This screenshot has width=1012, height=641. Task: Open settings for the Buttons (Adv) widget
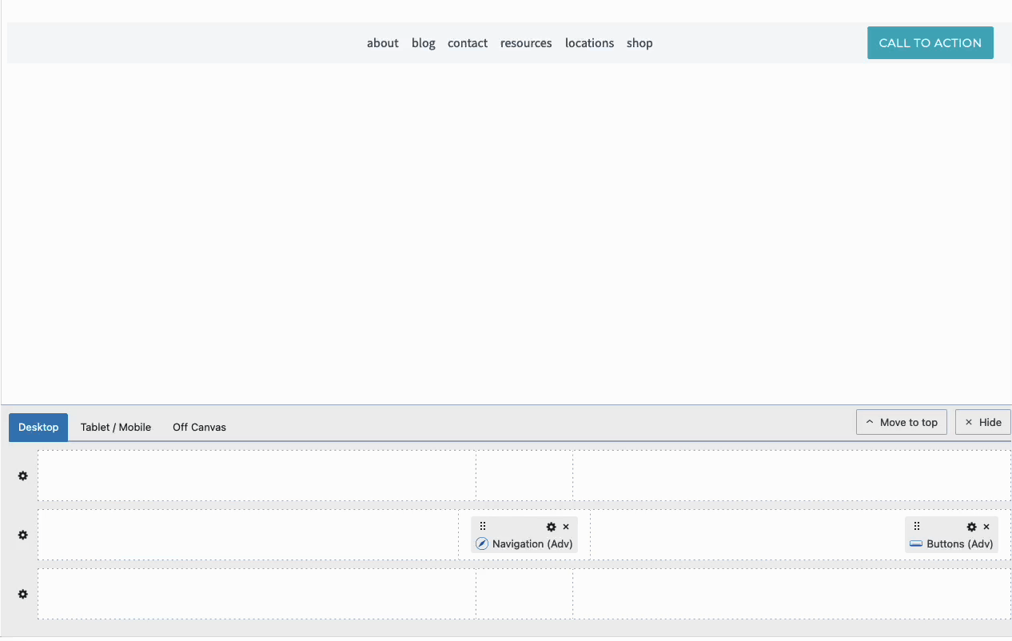click(971, 527)
